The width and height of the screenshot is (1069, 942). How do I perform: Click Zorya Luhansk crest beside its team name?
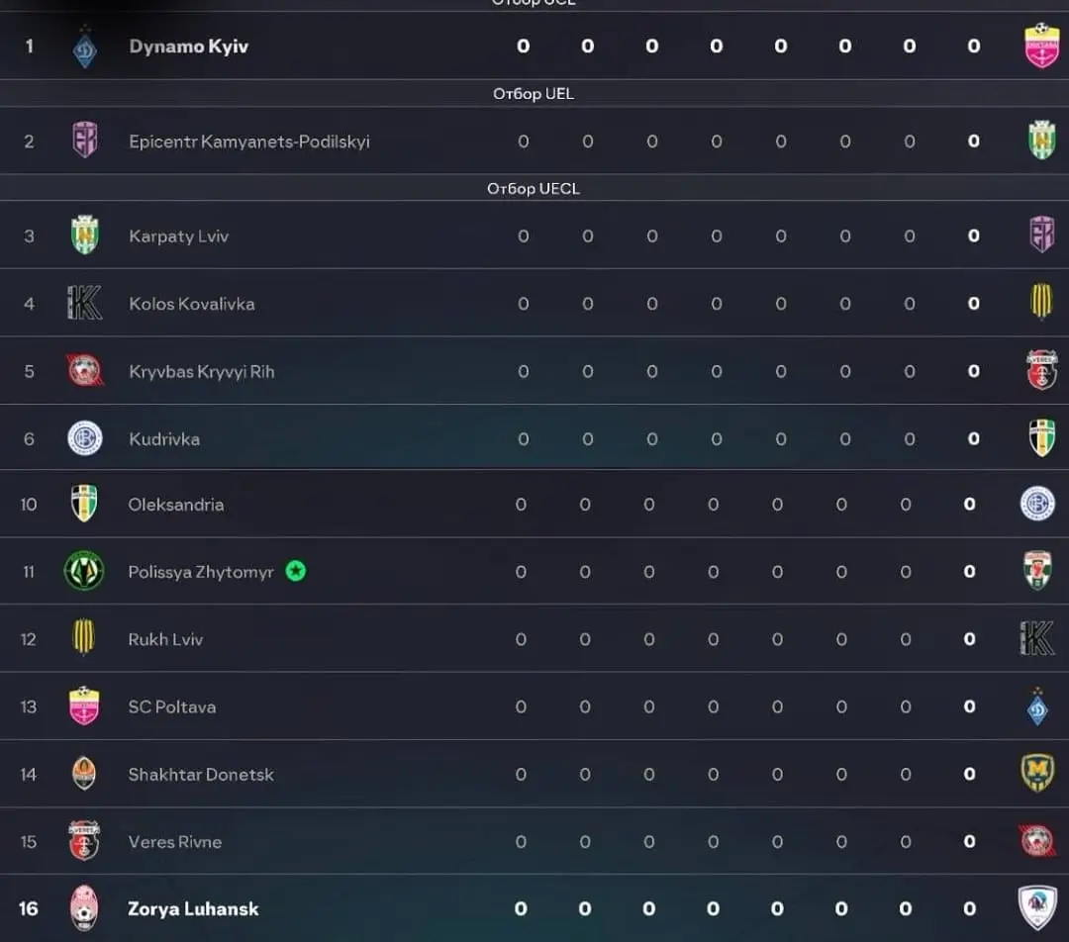click(x=84, y=908)
